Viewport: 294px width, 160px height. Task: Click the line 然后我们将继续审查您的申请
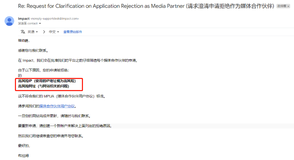pos(51,136)
